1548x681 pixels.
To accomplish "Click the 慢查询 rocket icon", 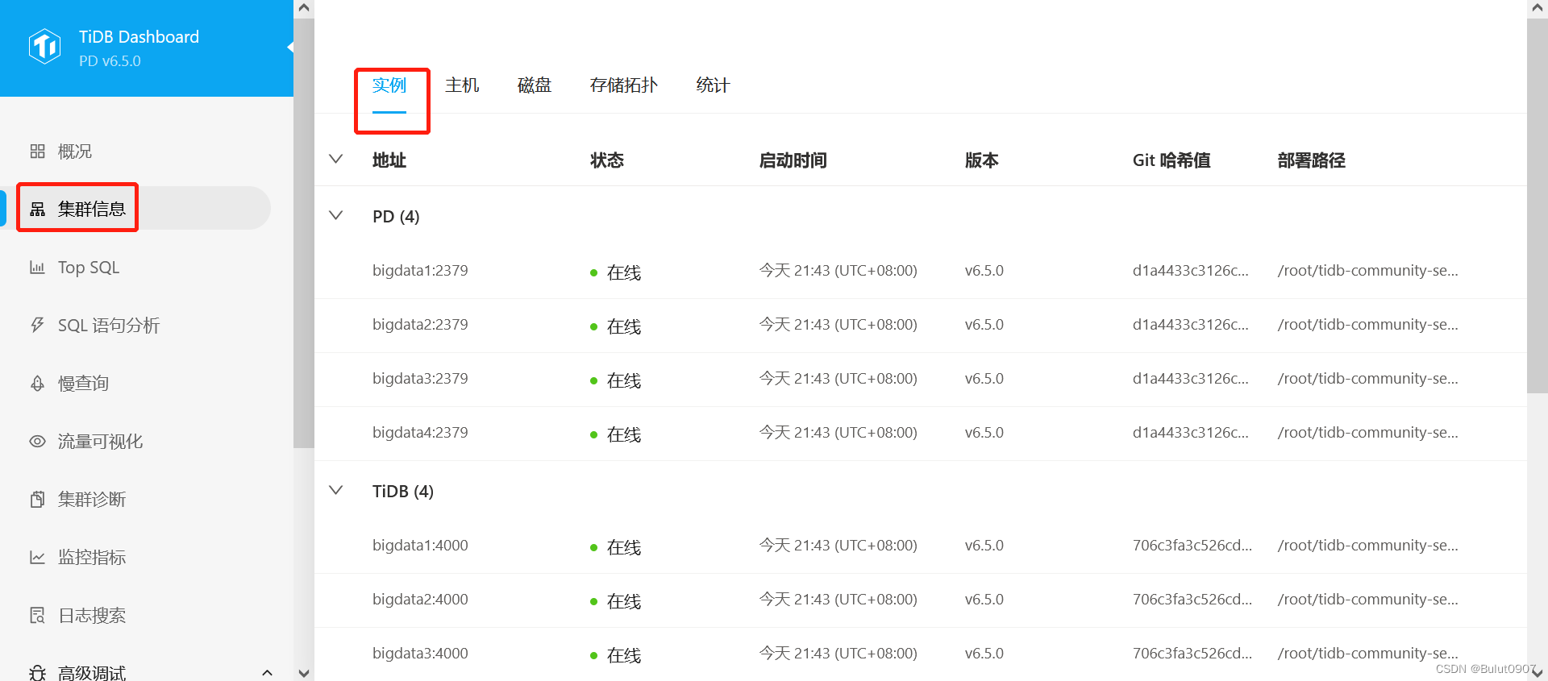I will coord(37,384).
